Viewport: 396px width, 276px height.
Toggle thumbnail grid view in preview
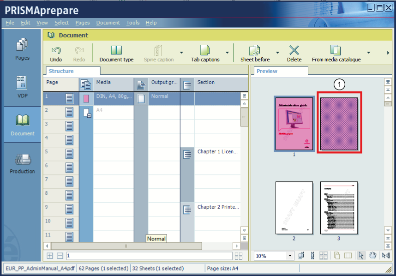324,256
